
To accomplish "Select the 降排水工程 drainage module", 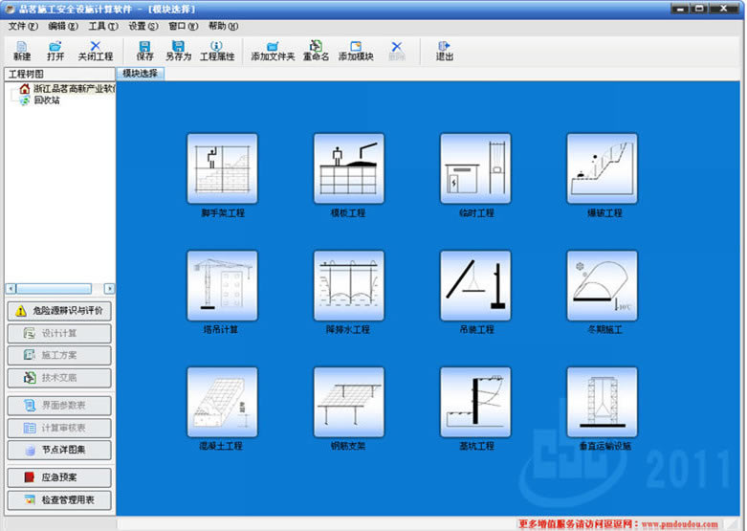I will coord(348,286).
